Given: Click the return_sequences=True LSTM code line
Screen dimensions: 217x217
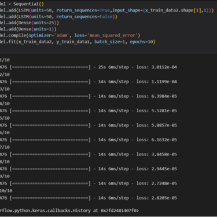Looking at the screenshot, I should coord(107,10).
